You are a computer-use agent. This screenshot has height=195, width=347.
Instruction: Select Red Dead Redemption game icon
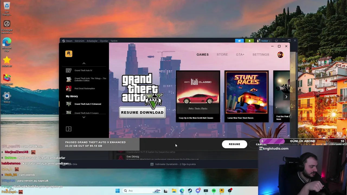pos(69,89)
